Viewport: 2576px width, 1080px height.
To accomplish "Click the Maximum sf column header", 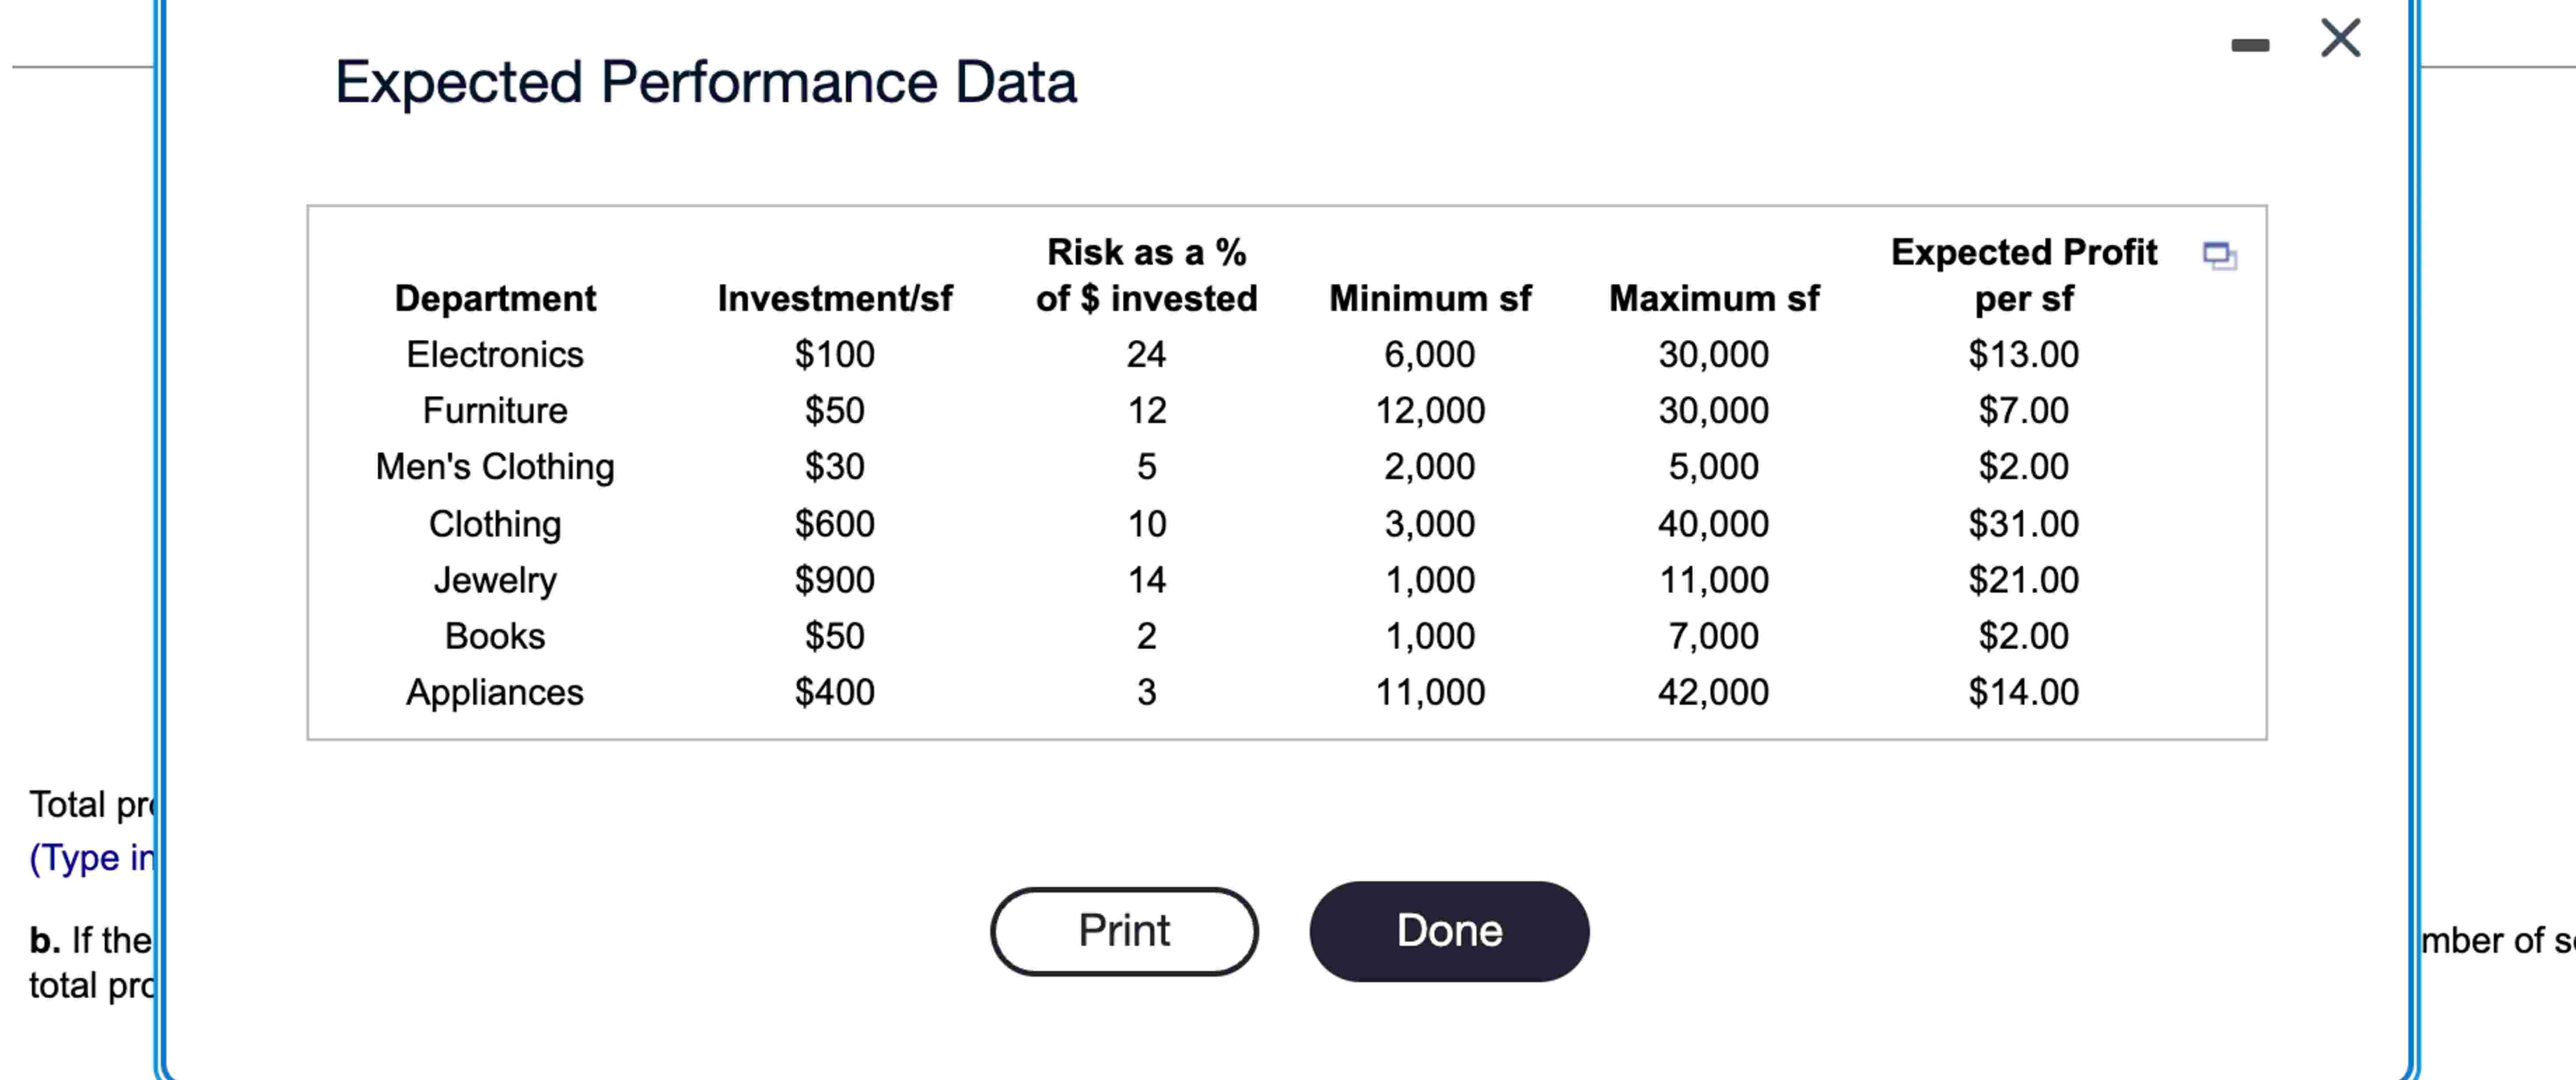I will click(1713, 298).
